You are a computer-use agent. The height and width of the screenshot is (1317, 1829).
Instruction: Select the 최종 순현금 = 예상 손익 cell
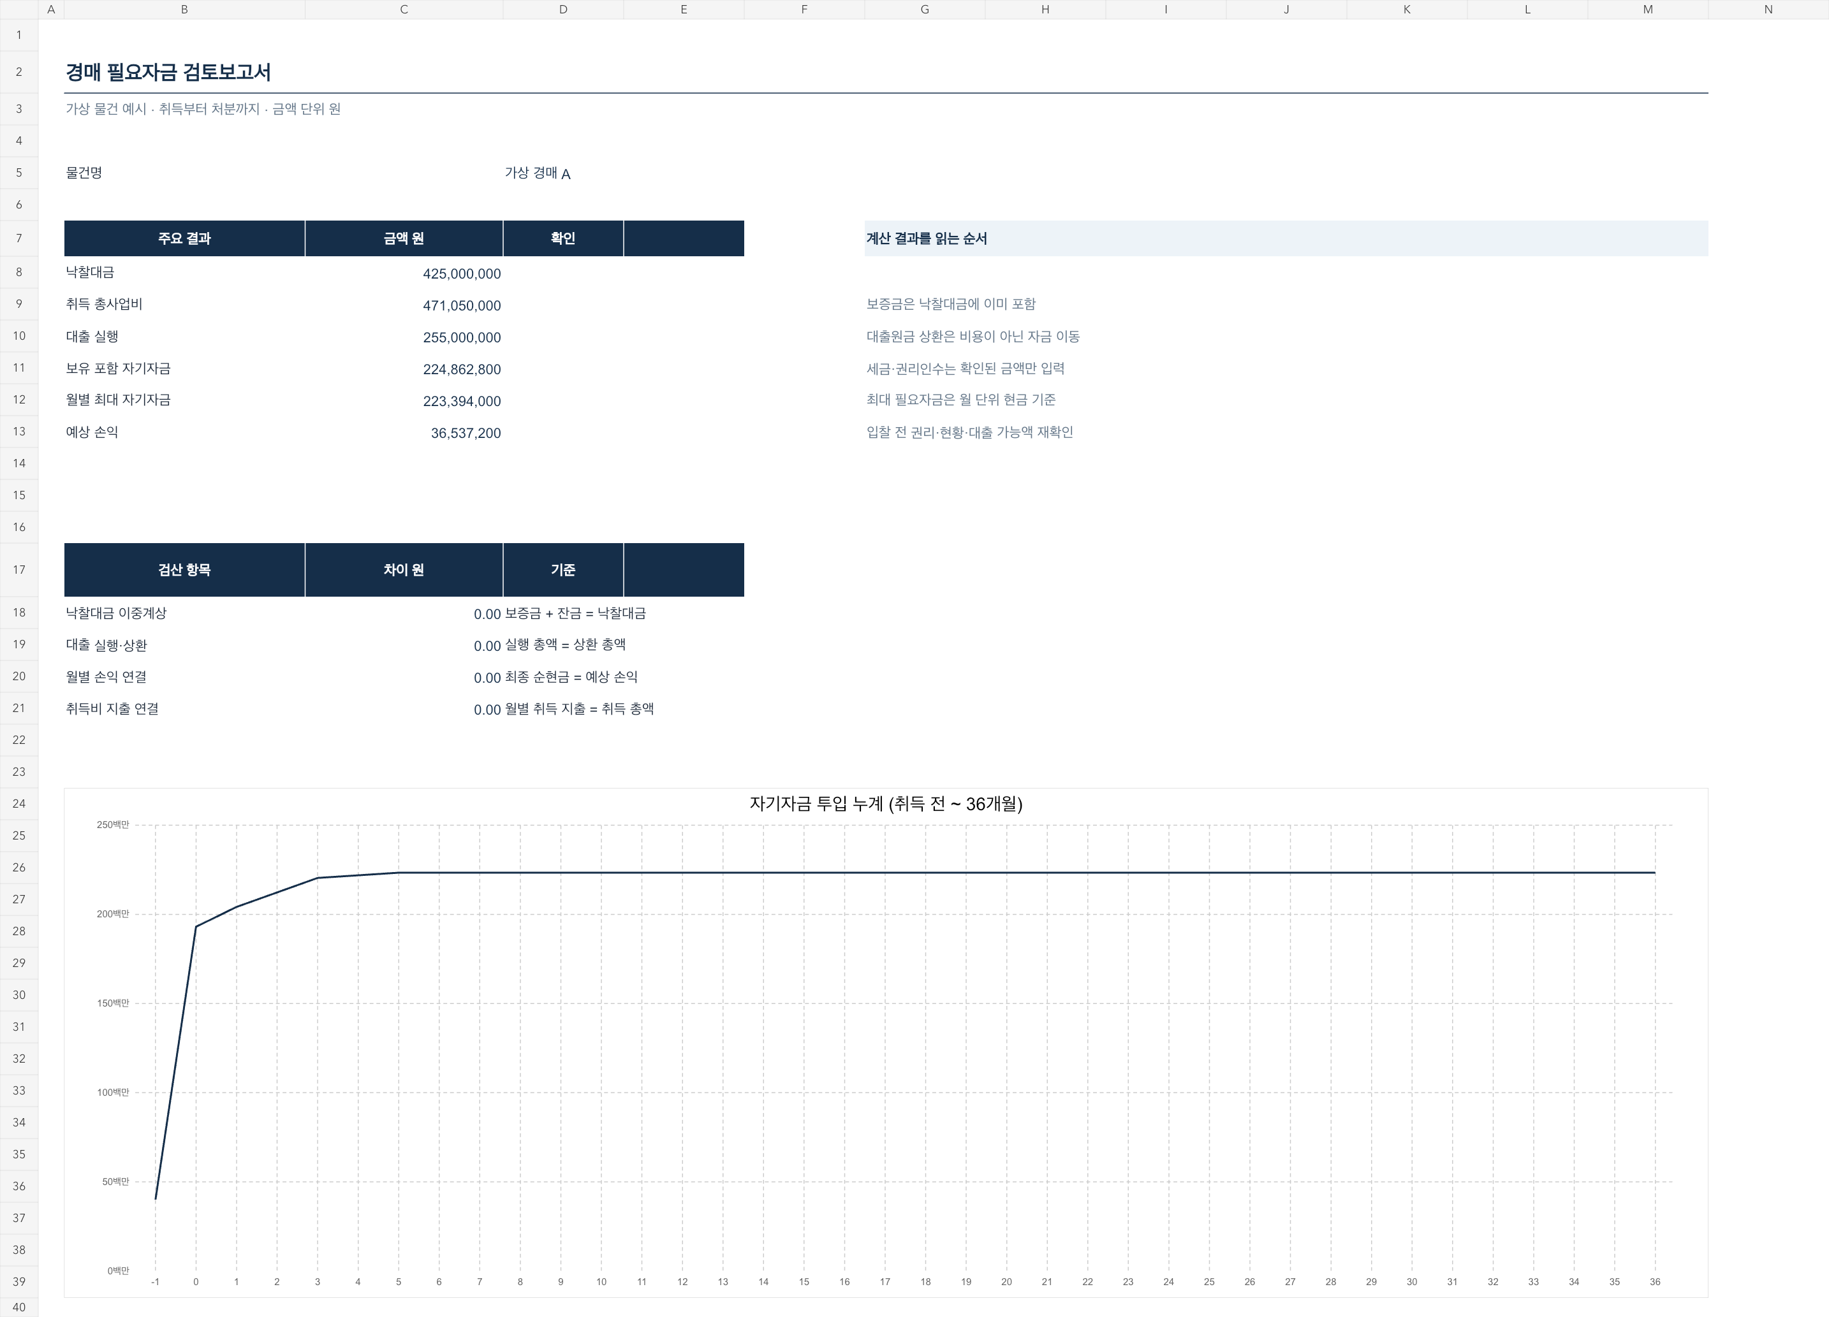tap(571, 676)
